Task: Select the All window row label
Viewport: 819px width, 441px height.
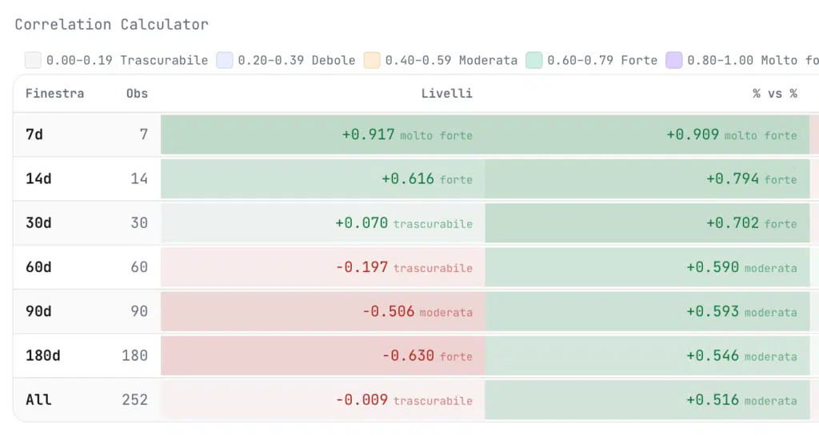Action: point(38,399)
